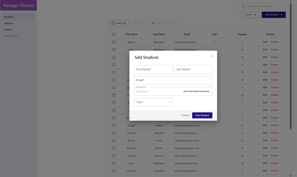
Task: Disable the Bethany Dexter student
Action: point(275,148)
